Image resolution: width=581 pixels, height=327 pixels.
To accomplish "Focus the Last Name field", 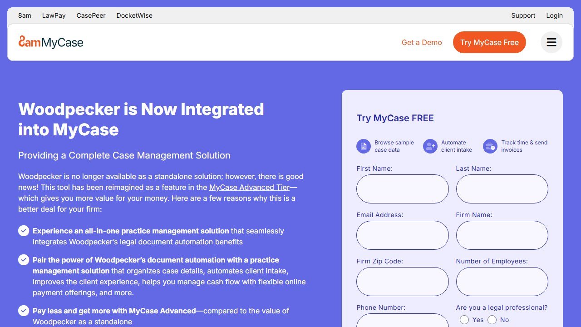I will 502,189.
